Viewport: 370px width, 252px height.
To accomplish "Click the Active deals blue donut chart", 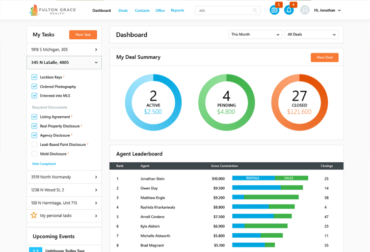I will tap(153, 102).
